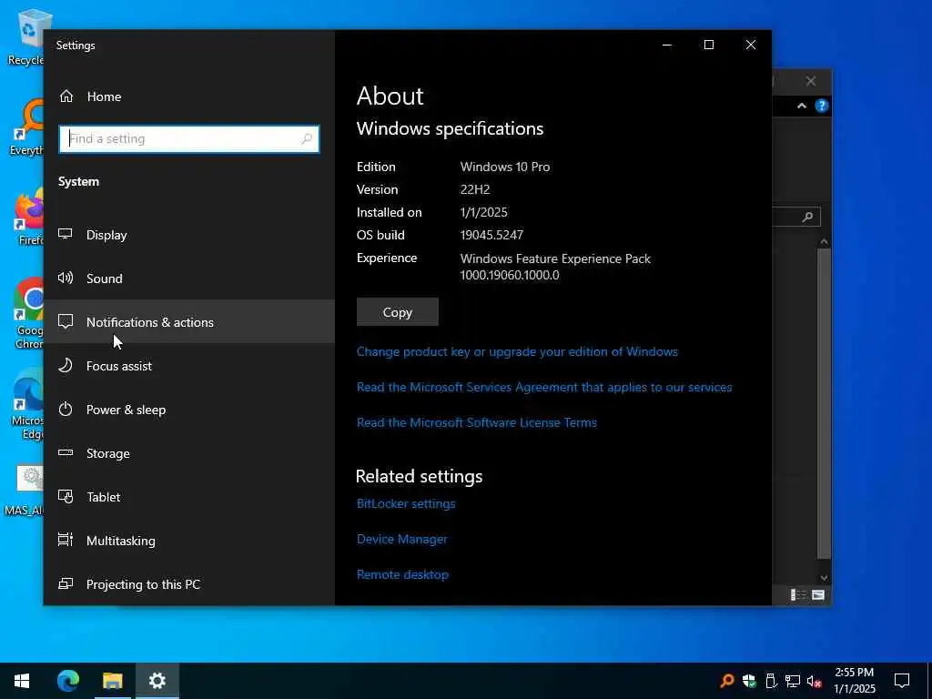This screenshot has width=932, height=699.
Task: Click the Power & sleep power icon
Action: pyautogui.click(x=66, y=409)
